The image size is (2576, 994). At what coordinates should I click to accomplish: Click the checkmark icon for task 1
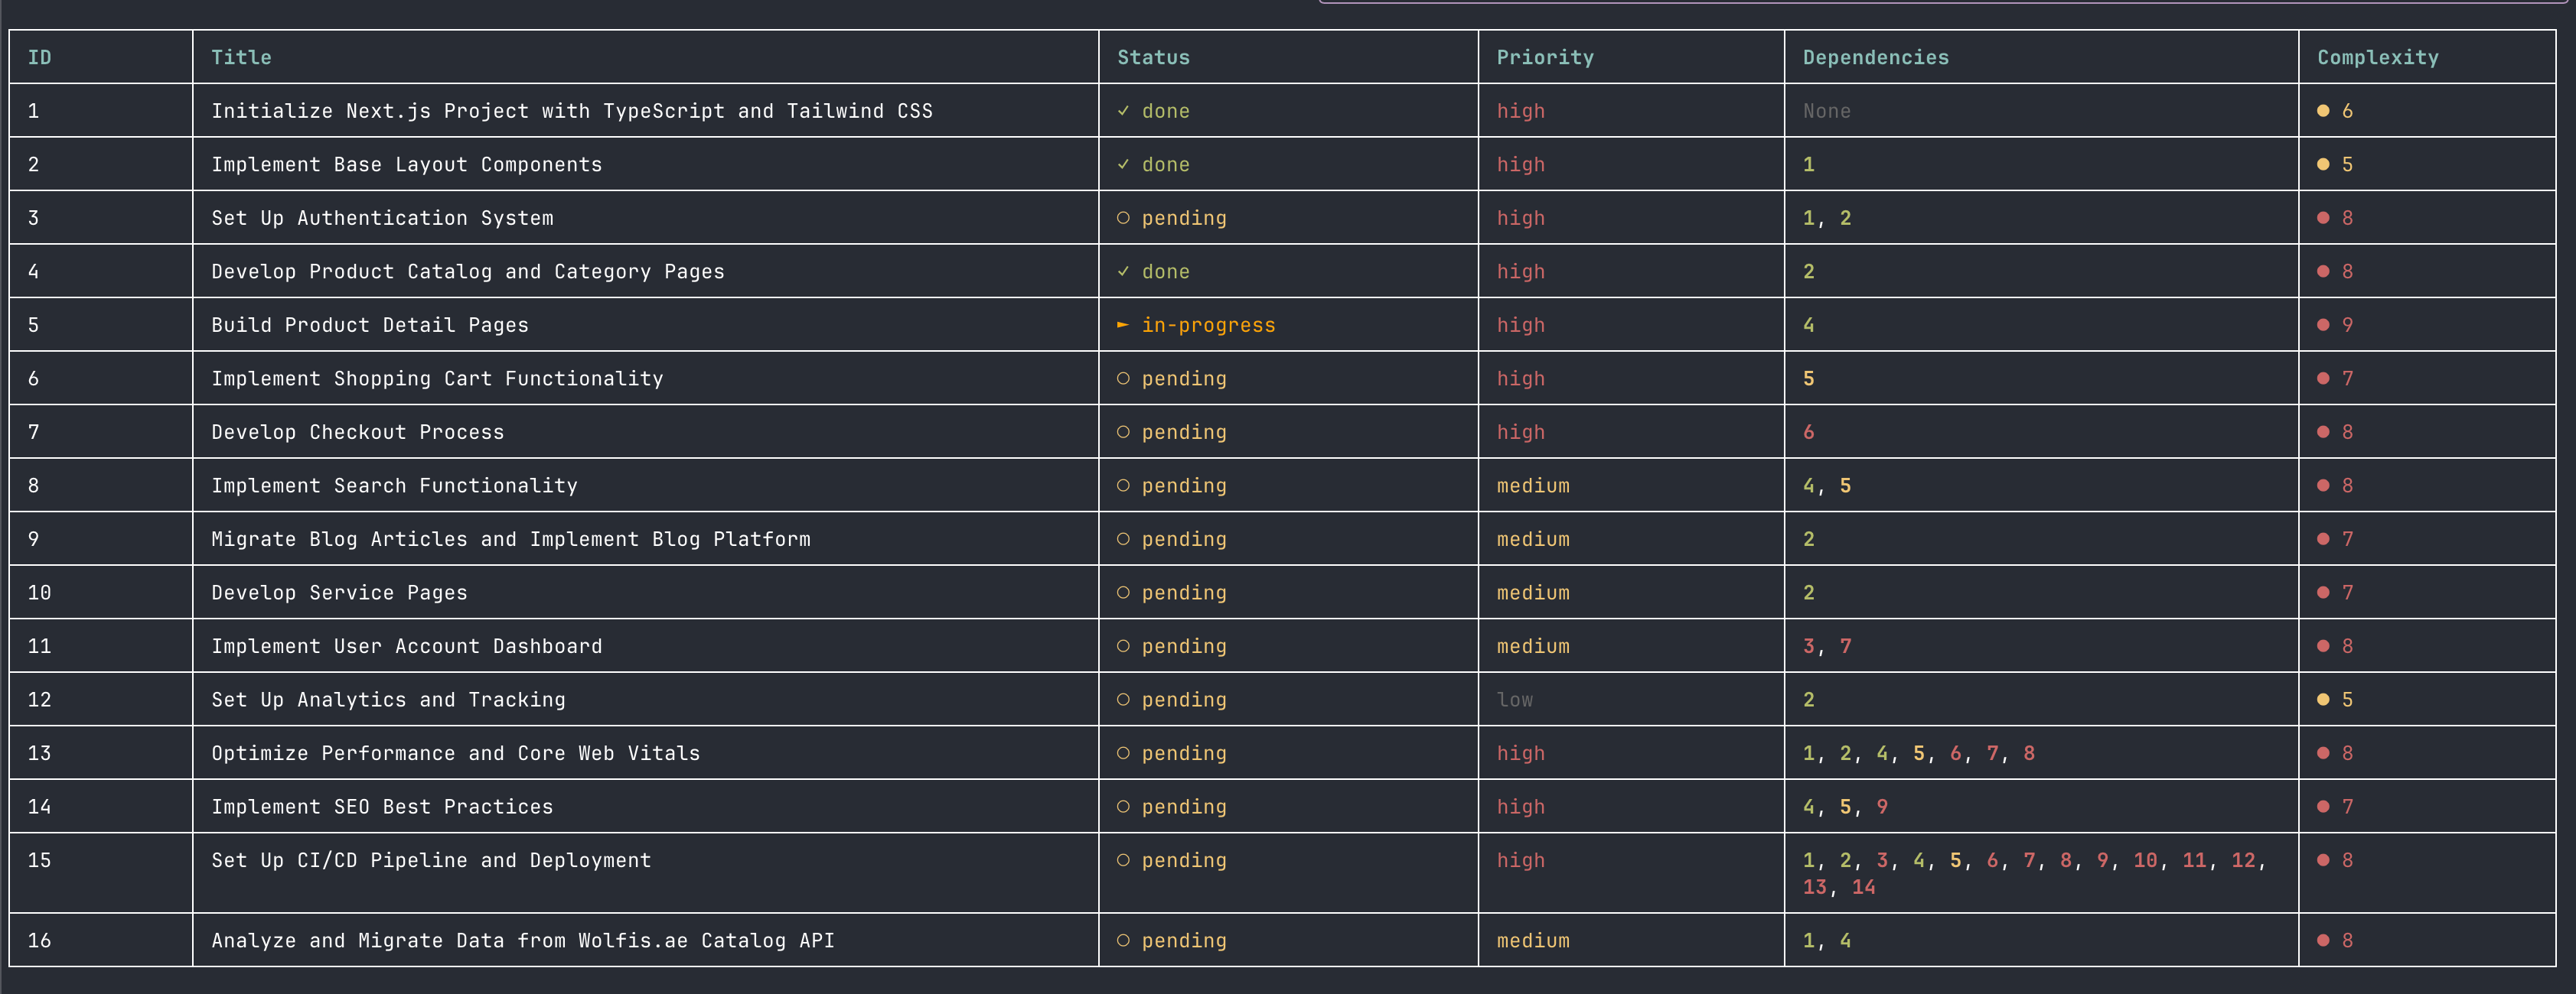point(1123,111)
